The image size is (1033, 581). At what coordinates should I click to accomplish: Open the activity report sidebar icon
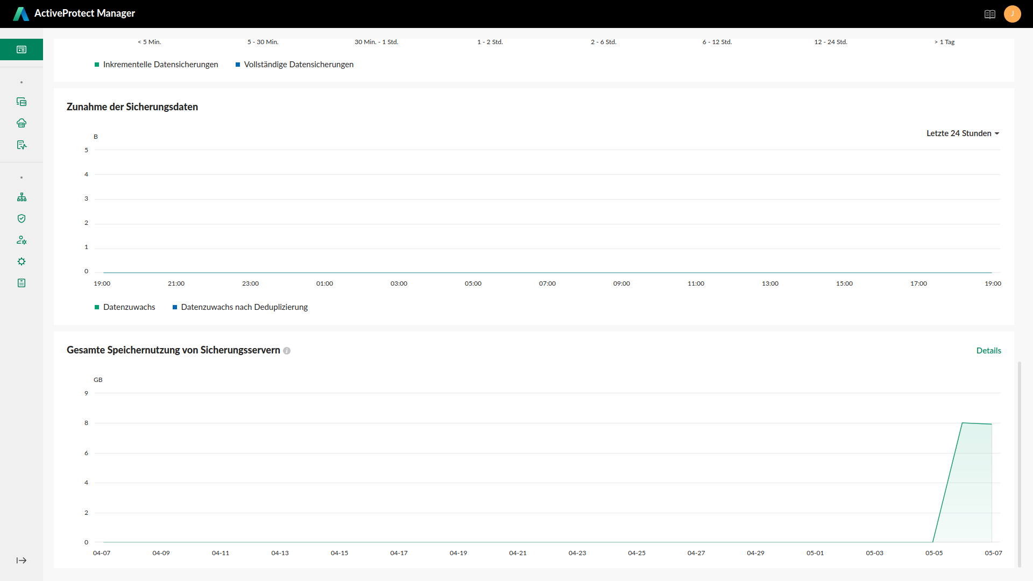(x=22, y=145)
